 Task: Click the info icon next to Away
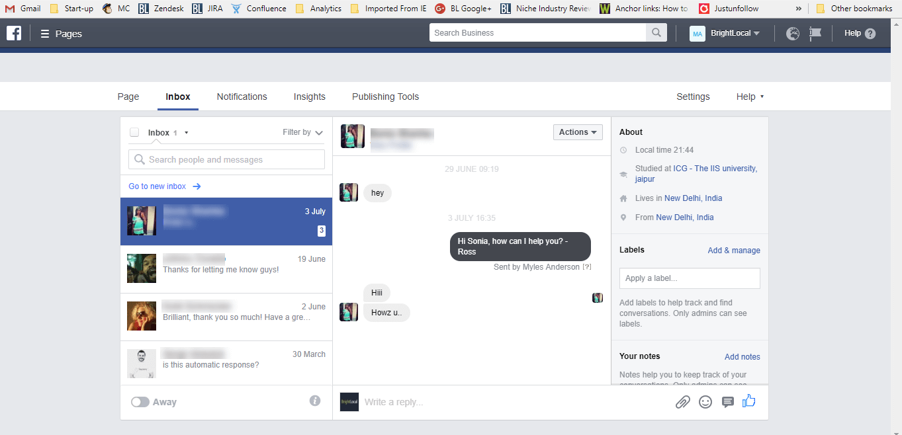click(315, 401)
